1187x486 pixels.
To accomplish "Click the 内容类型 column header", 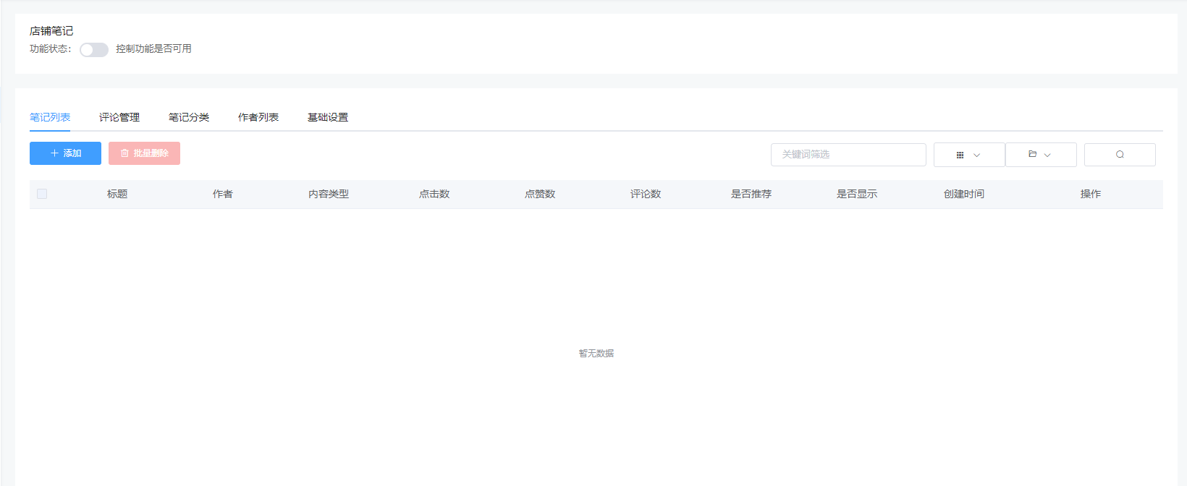I will pos(329,194).
